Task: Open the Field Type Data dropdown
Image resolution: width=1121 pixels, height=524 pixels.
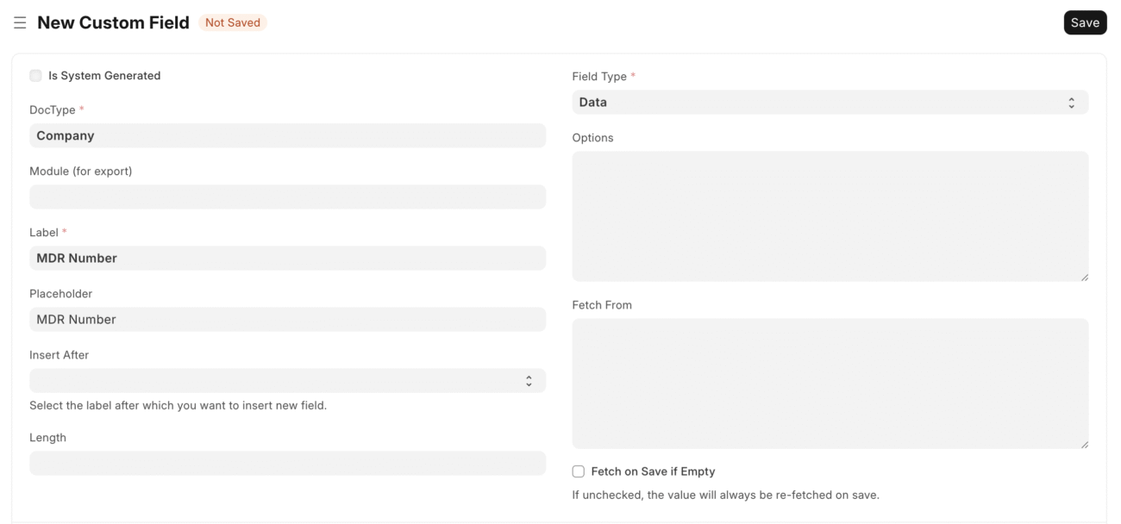Action: [830, 103]
